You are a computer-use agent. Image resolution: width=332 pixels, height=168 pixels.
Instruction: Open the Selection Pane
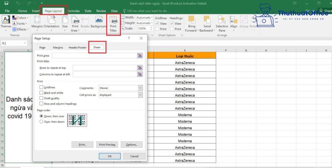click(x=222, y=24)
